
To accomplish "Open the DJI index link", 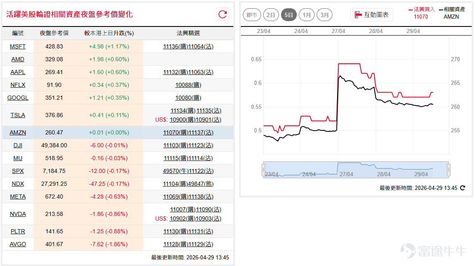I will [x=18, y=145].
